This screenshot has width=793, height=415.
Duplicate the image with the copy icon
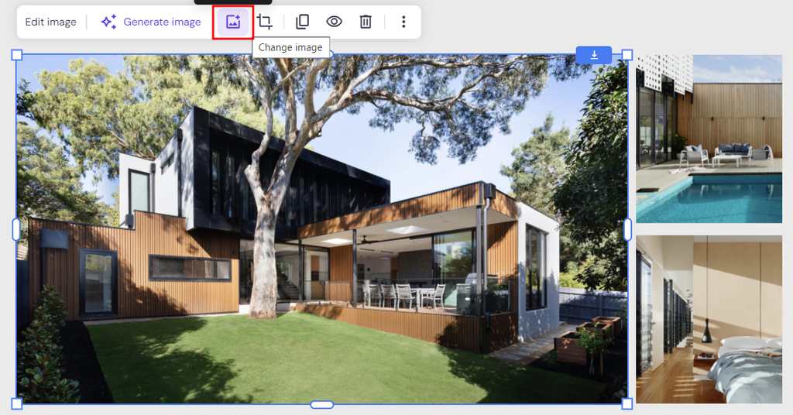point(303,22)
